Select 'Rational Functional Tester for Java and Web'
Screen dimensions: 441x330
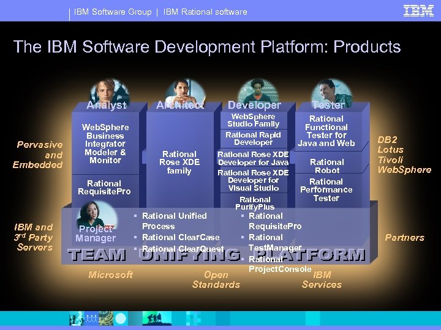click(x=327, y=131)
